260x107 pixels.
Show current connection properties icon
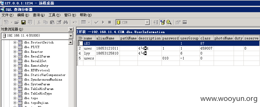pos(178,22)
